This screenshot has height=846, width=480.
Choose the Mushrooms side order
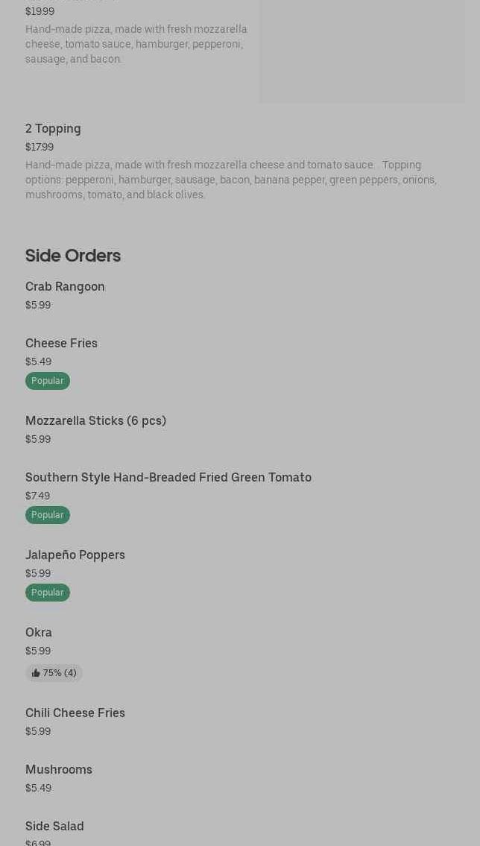point(59,770)
